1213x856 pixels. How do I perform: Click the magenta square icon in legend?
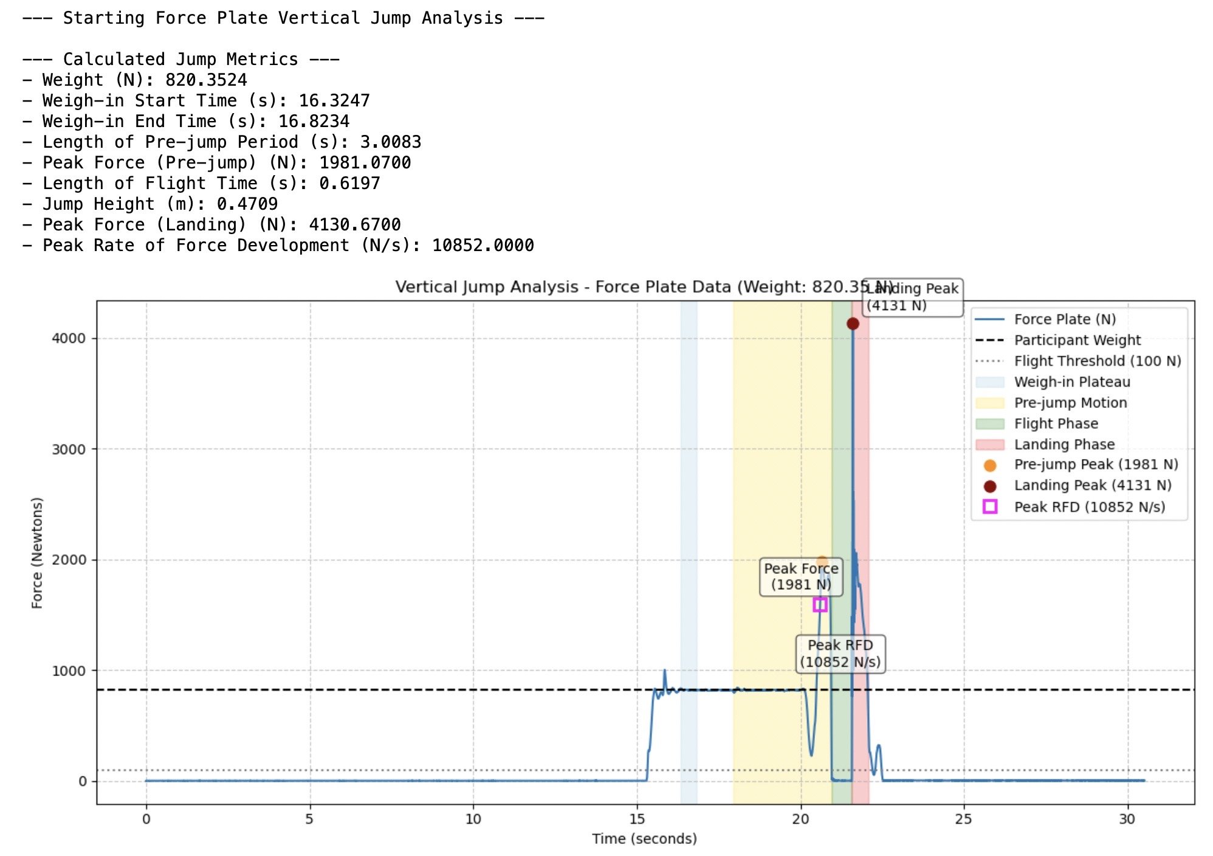tap(989, 506)
